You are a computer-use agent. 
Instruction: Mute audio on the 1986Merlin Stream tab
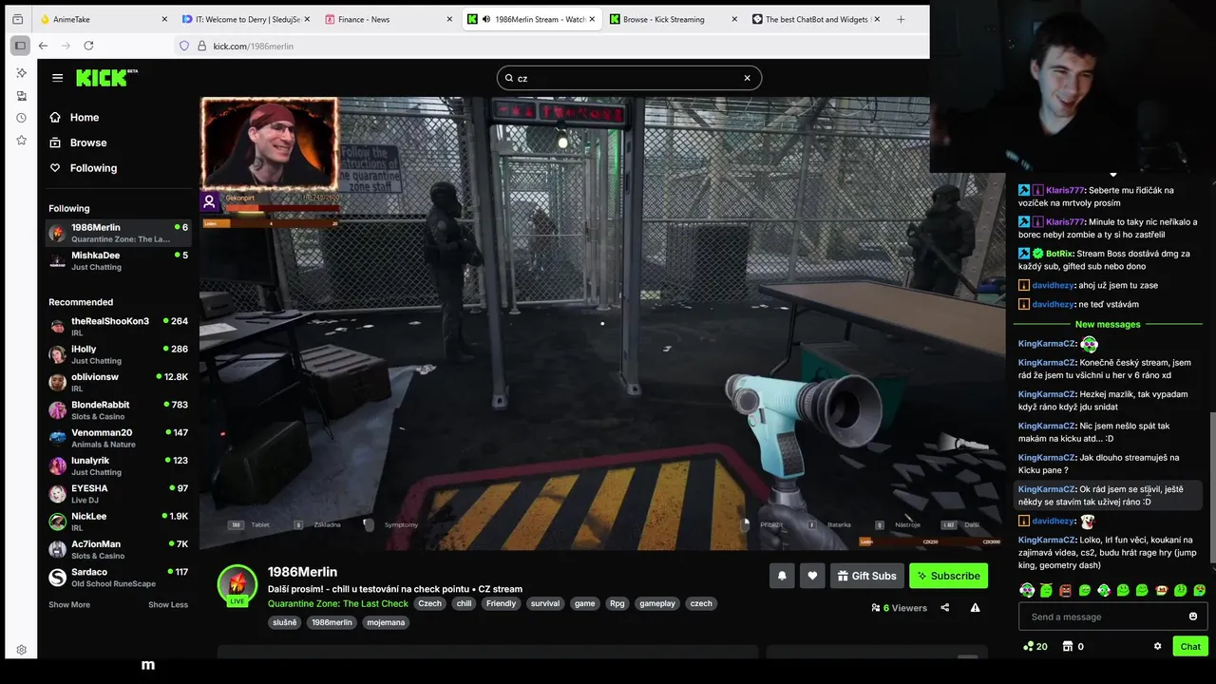486,19
